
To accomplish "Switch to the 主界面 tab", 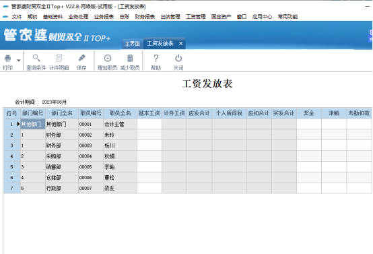I will coord(132,44).
